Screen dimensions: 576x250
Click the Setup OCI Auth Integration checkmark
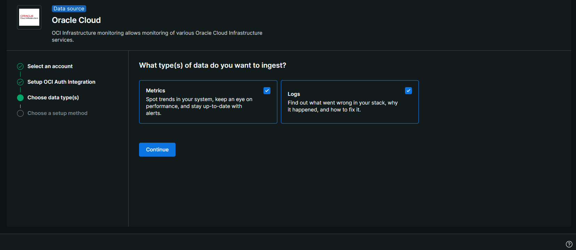(21, 82)
